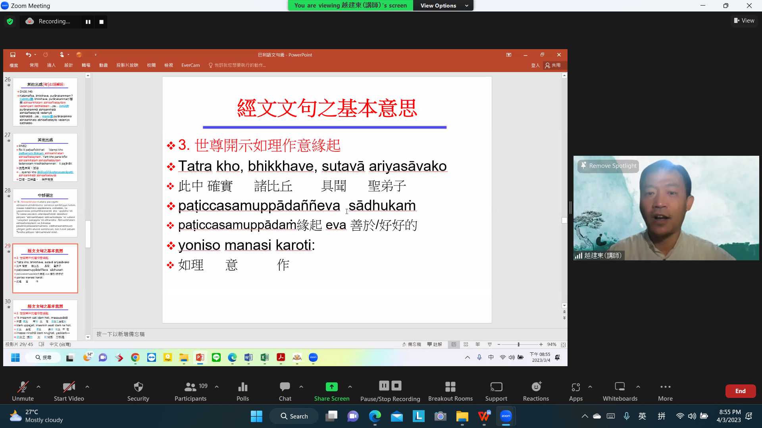
Task: Click the green Share Screen icon
Action: tap(331, 387)
